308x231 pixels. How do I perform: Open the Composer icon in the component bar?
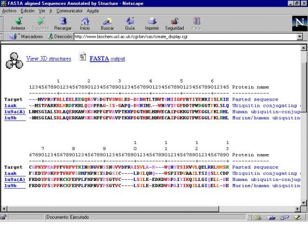297,217
